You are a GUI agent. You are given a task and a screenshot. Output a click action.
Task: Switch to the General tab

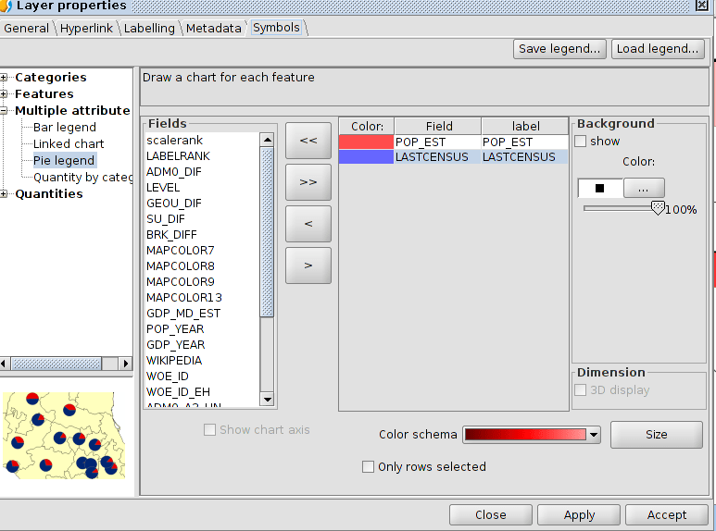click(x=27, y=29)
